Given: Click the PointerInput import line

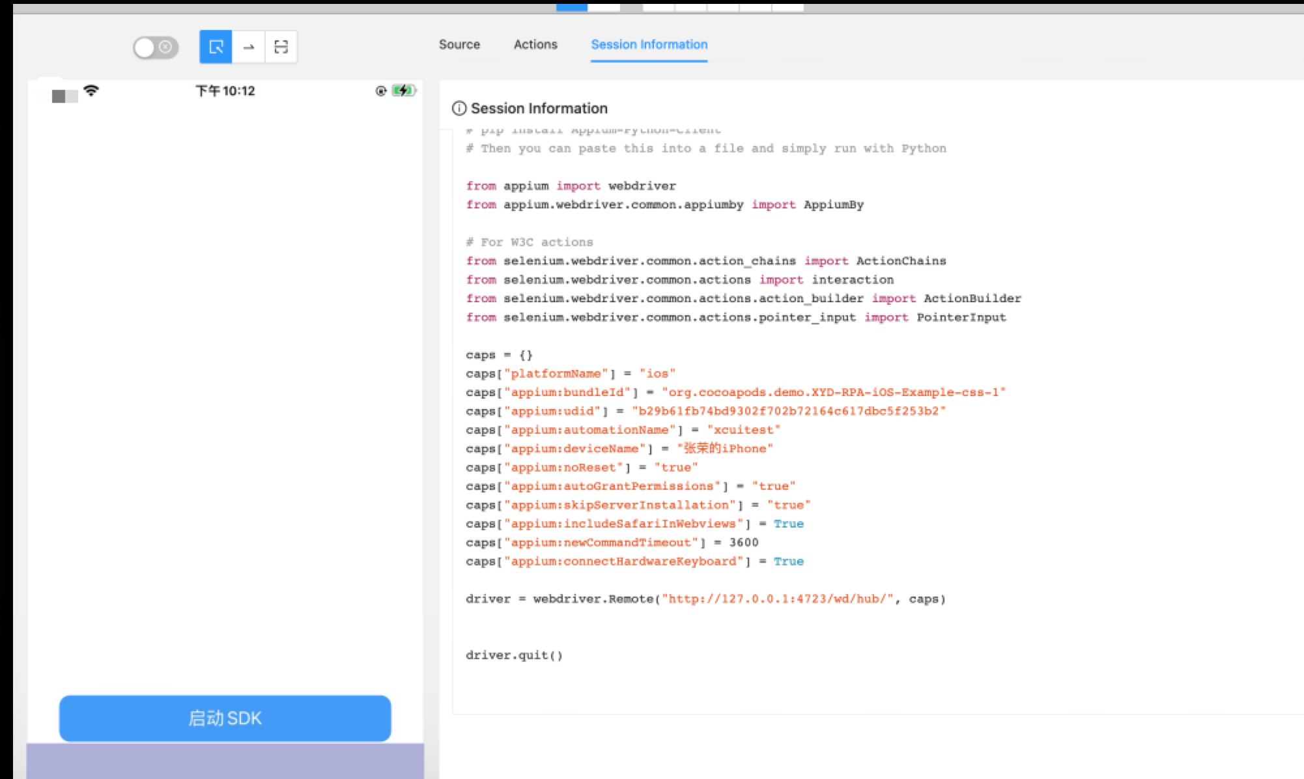Looking at the screenshot, I should click(736, 317).
